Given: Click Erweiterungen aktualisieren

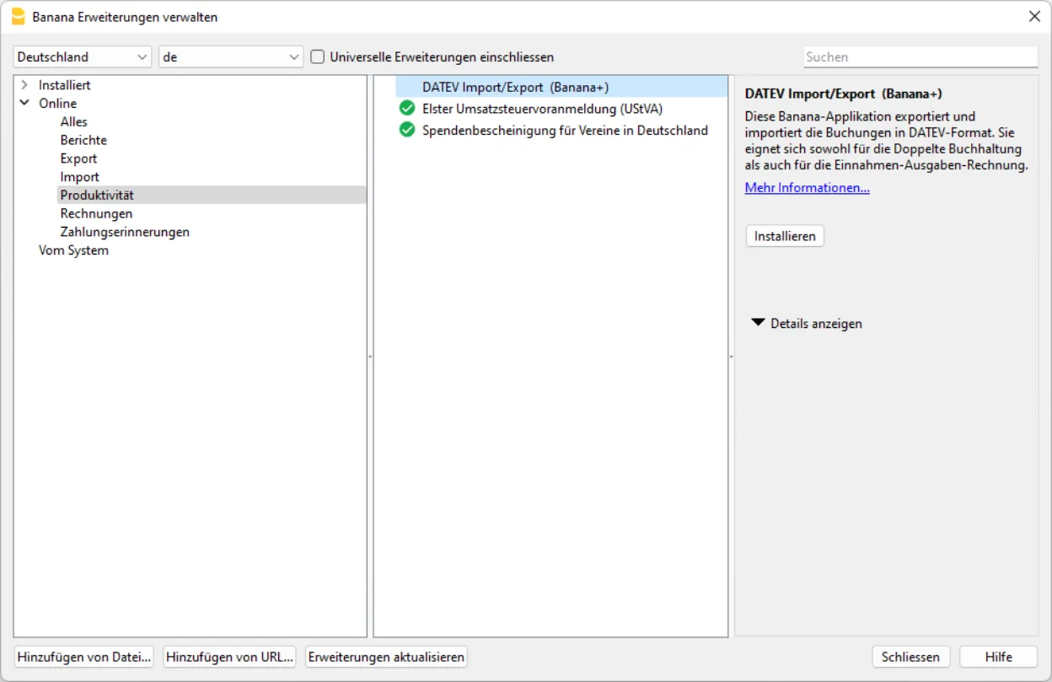Looking at the screenshot, I should [x=385, y=657].
